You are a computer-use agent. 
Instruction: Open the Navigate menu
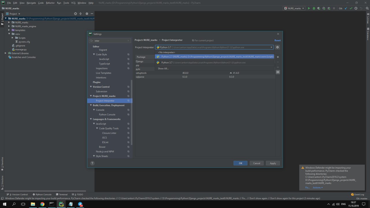[x=31, y=3]
